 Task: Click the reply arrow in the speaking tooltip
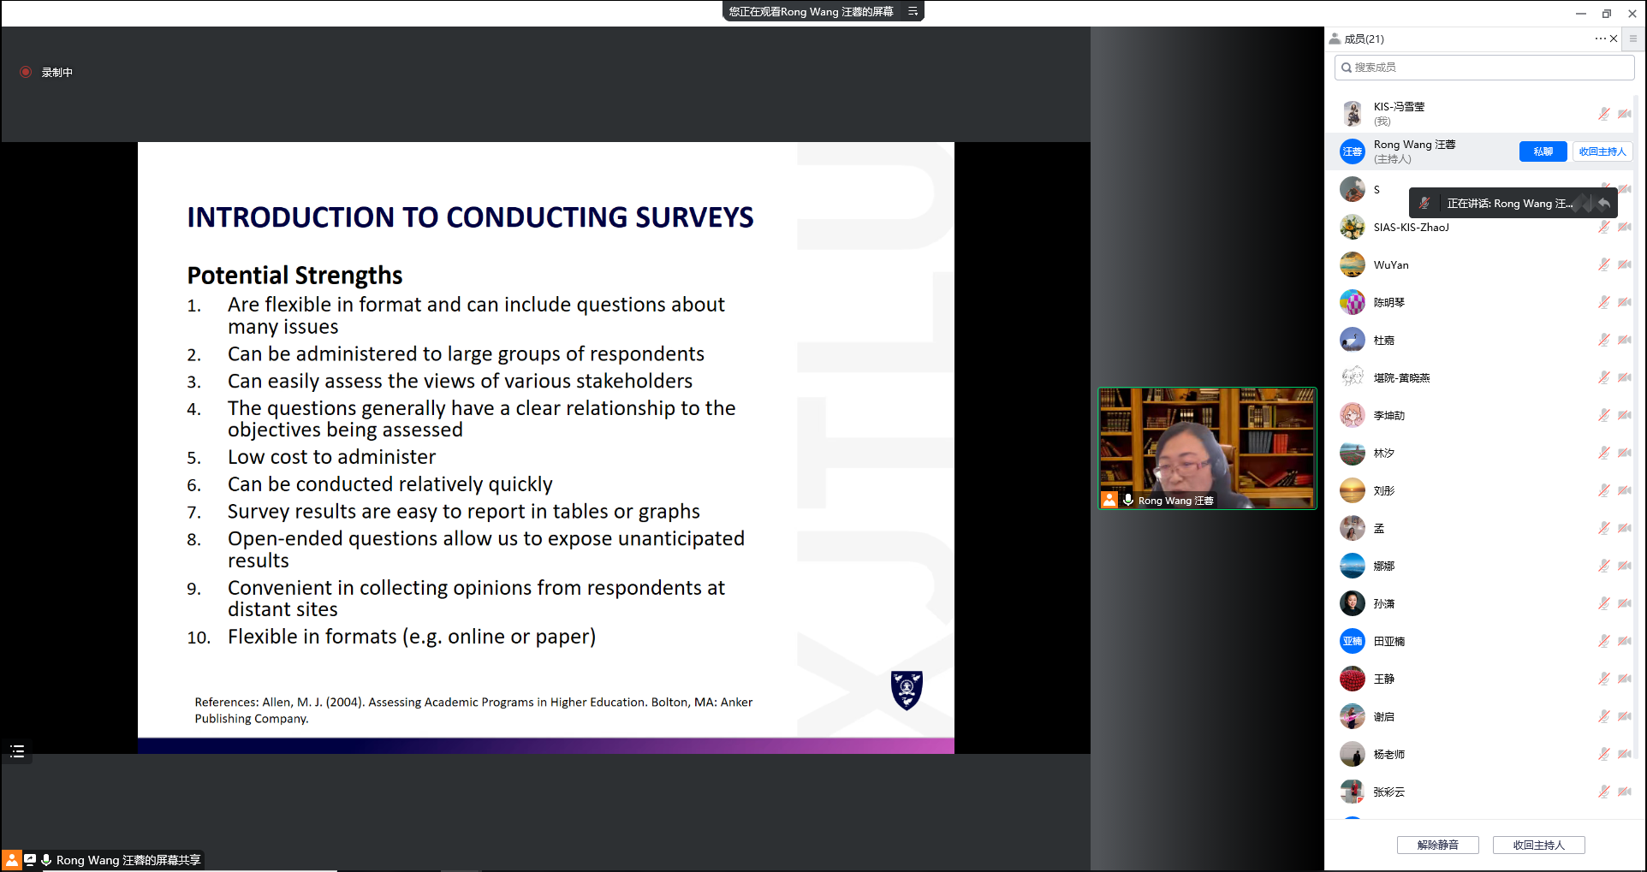click(x=1603, y=203)
